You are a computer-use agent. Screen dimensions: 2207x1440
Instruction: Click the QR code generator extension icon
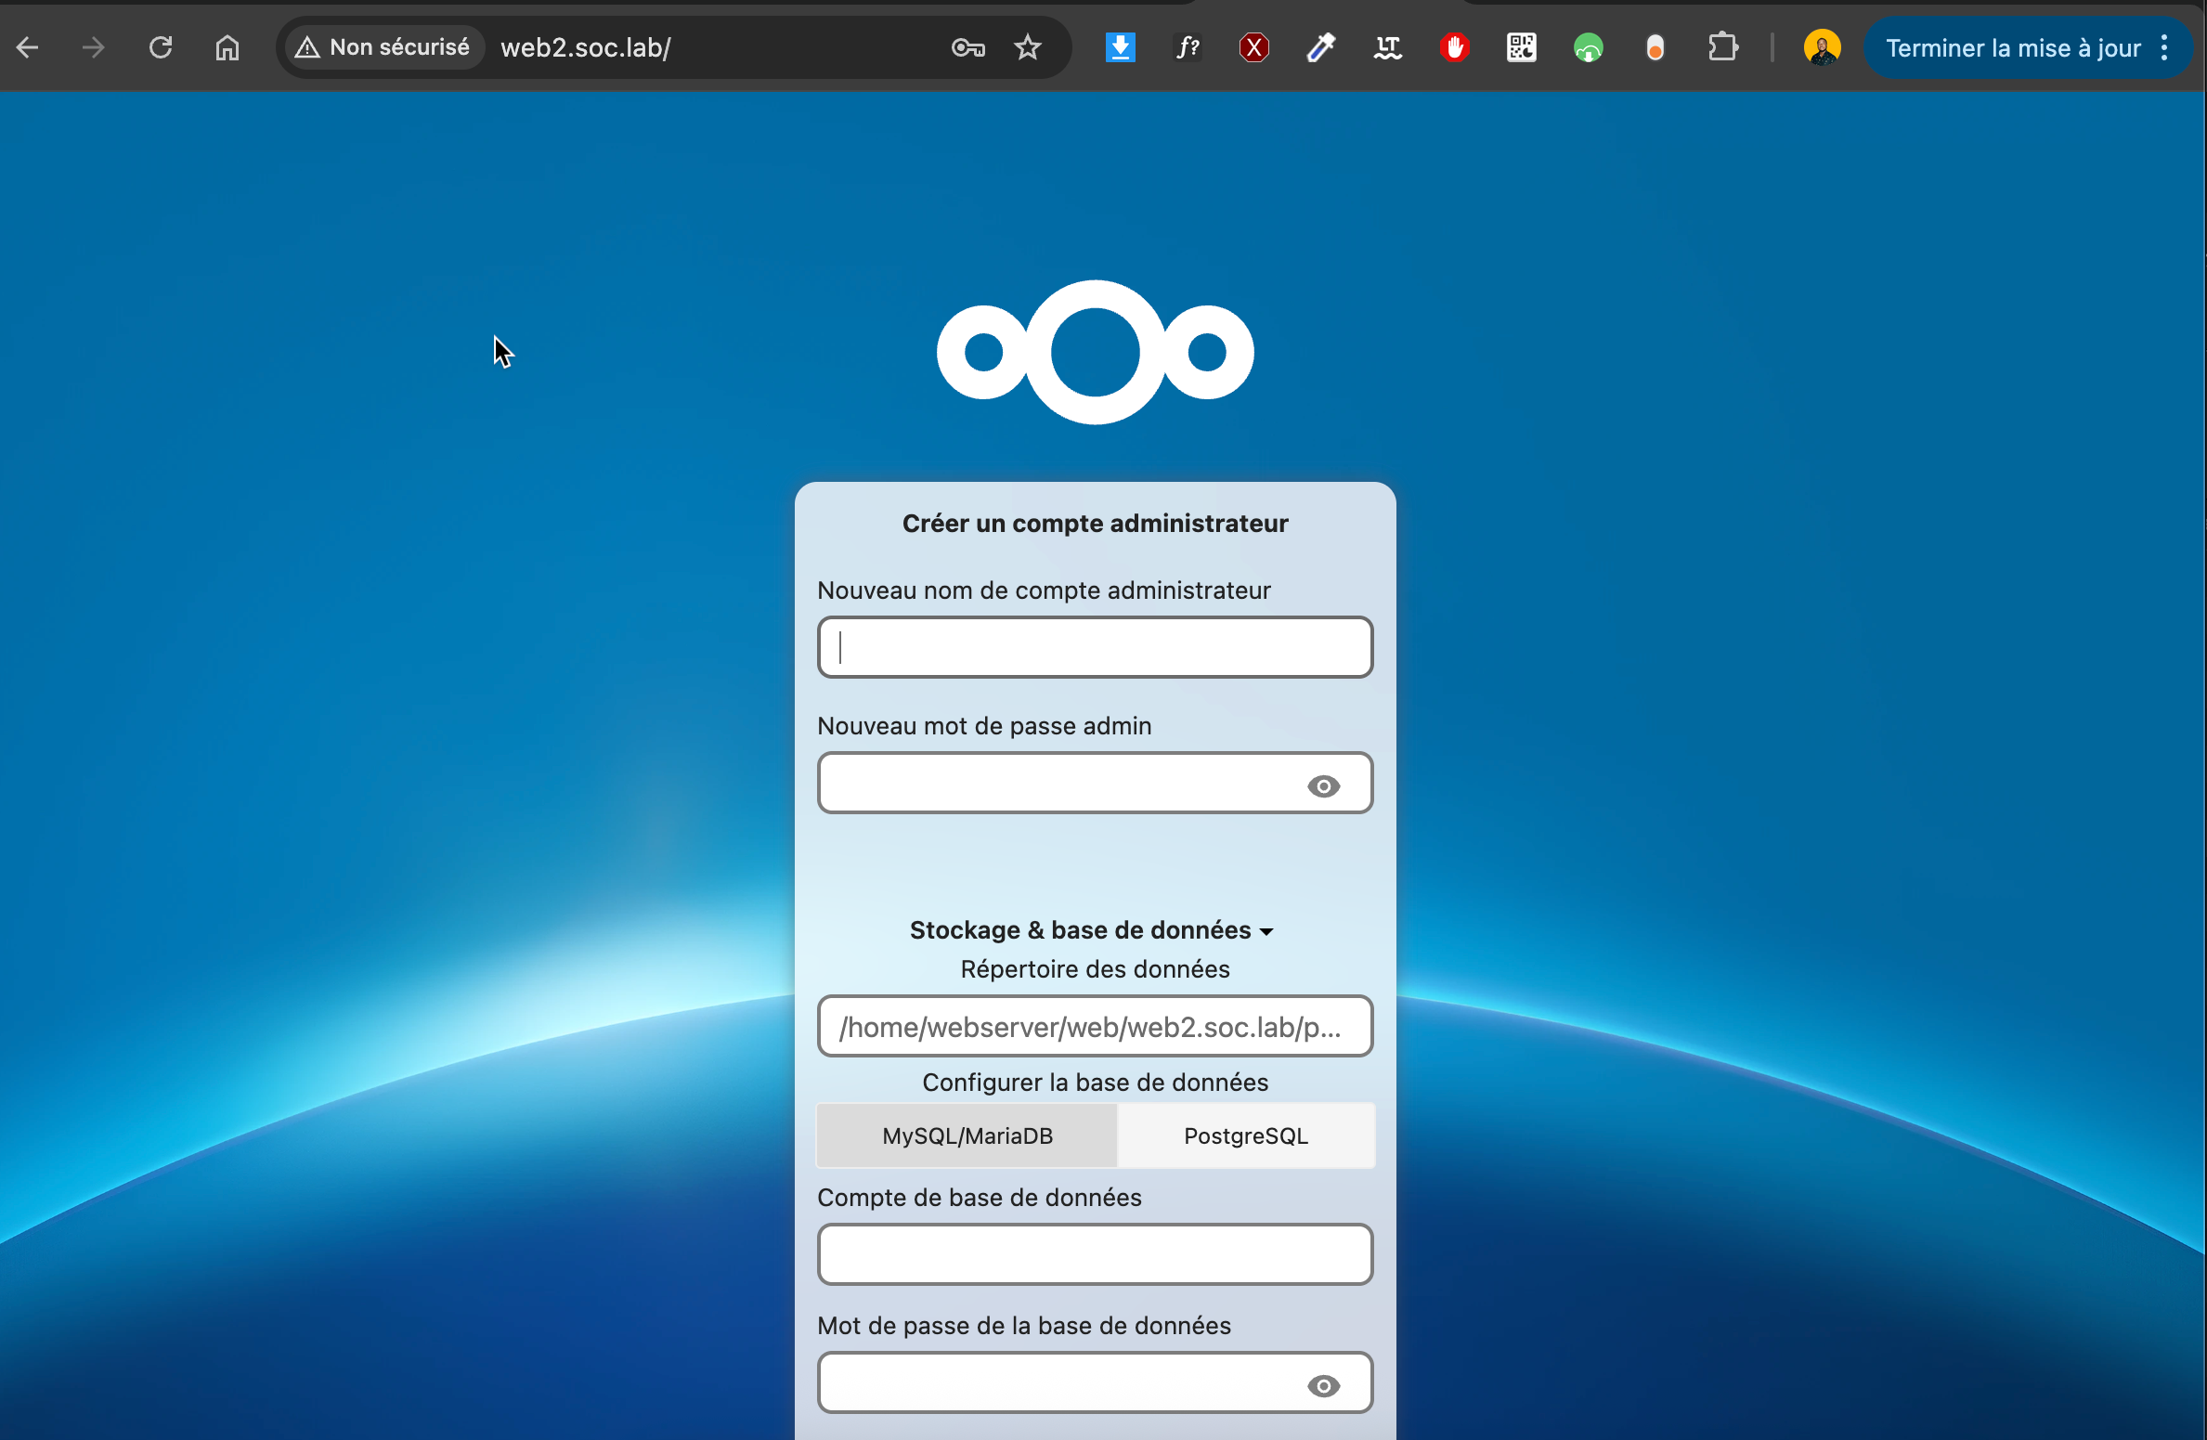pos(1521,47)
